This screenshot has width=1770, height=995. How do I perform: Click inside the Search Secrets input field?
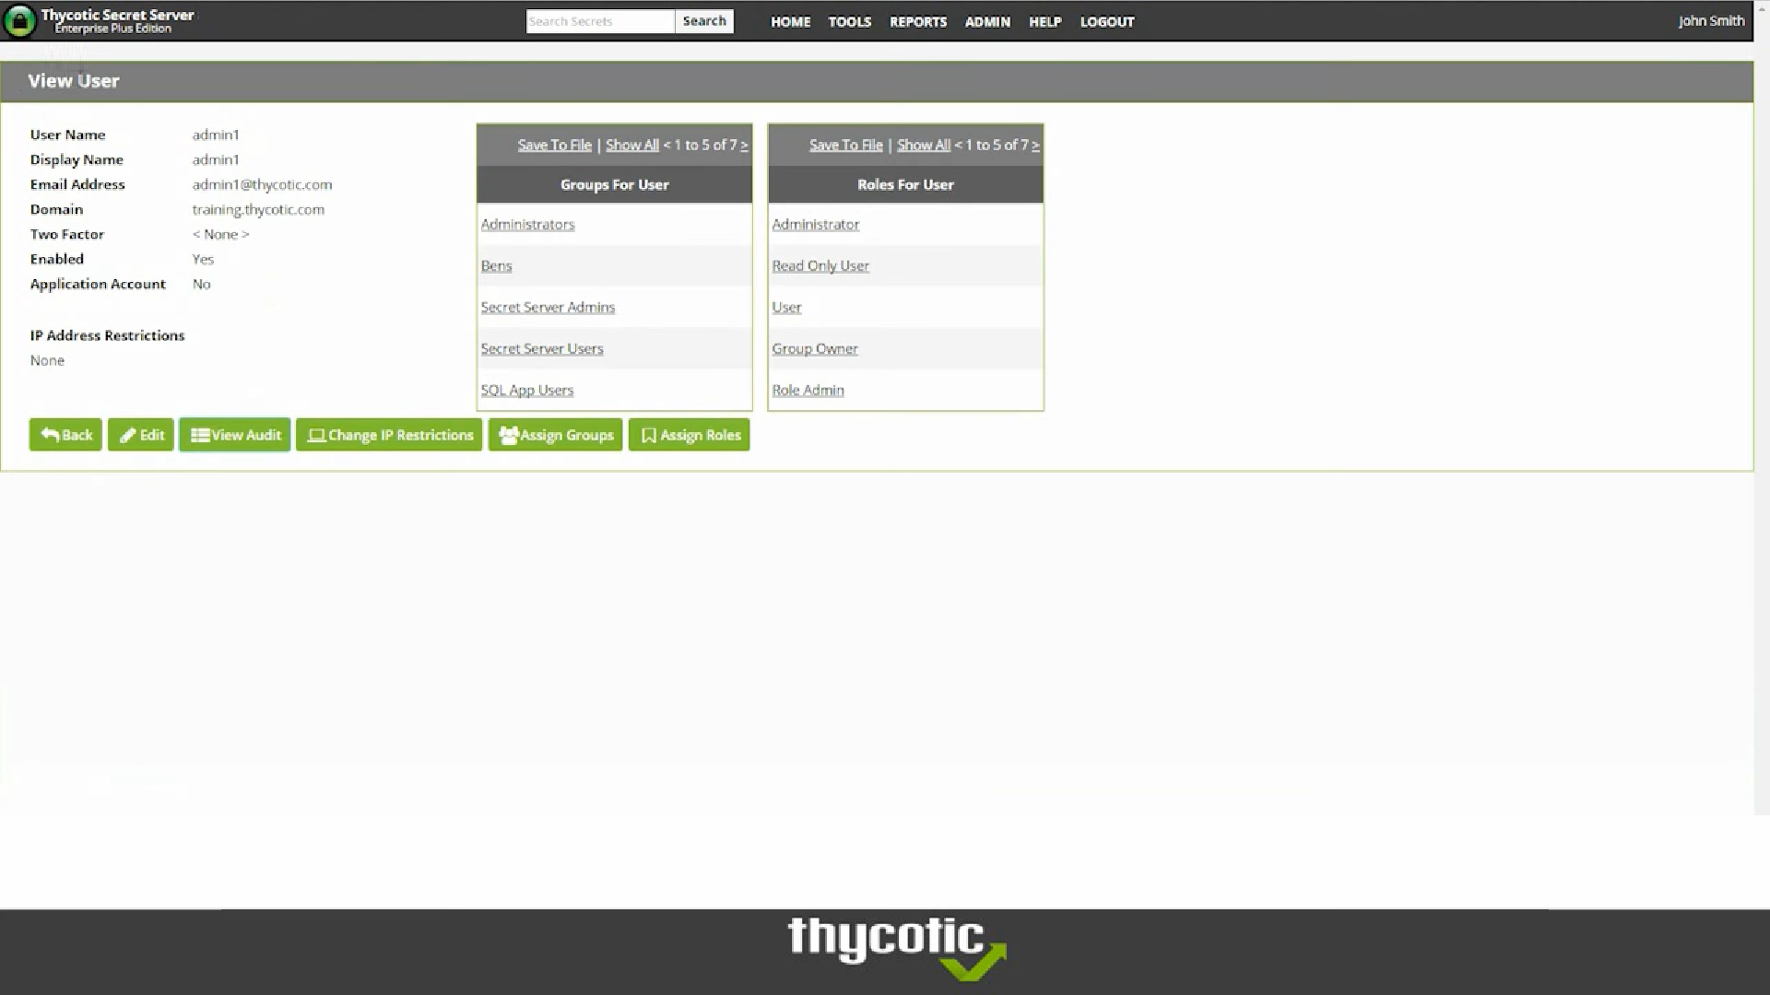pos(599,20)
